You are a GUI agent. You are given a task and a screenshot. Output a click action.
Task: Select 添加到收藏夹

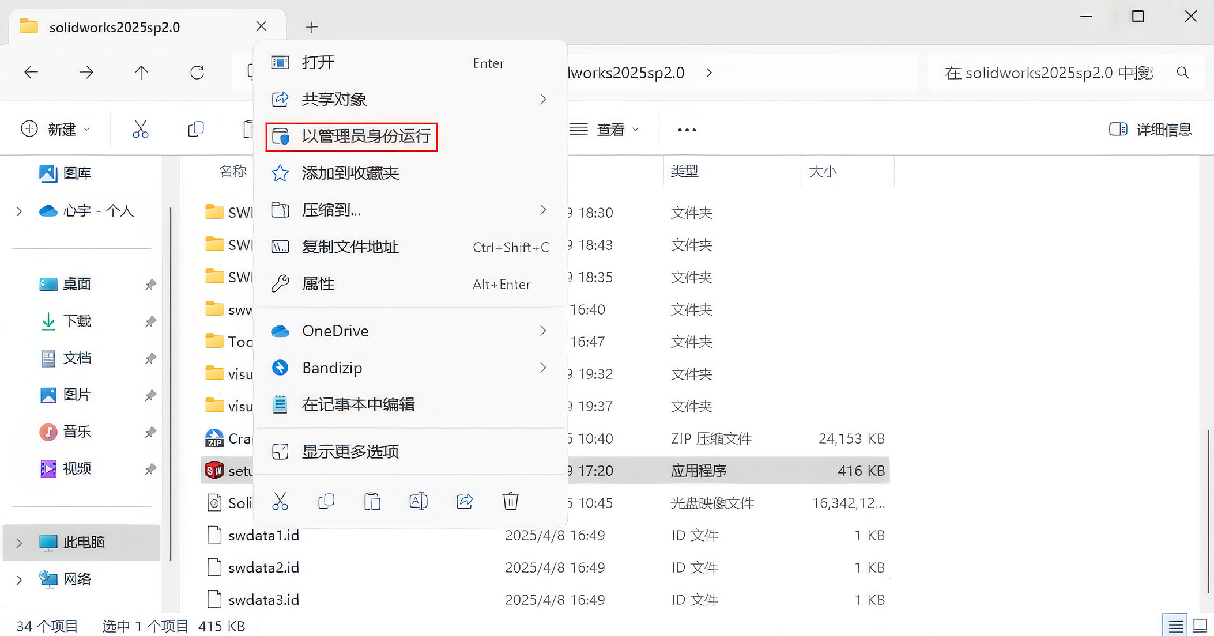(410, 173)
